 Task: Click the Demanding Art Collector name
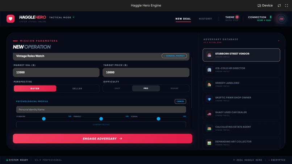(x=233, y=142)
